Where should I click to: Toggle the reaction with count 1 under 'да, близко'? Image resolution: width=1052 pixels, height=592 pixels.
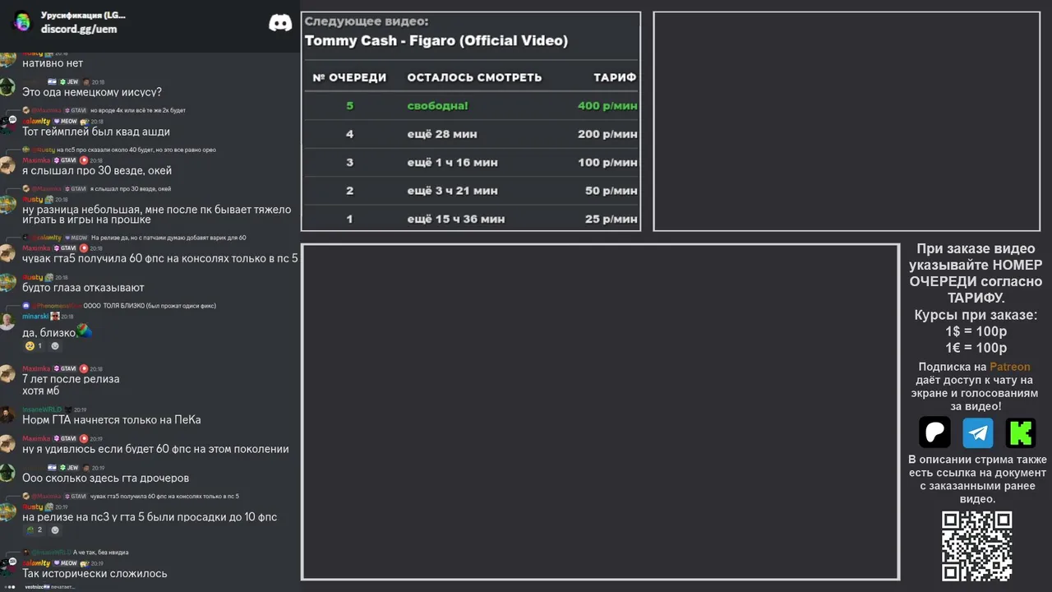point(34,346)
